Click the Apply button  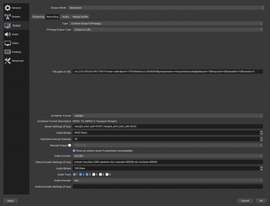point(10,201)
